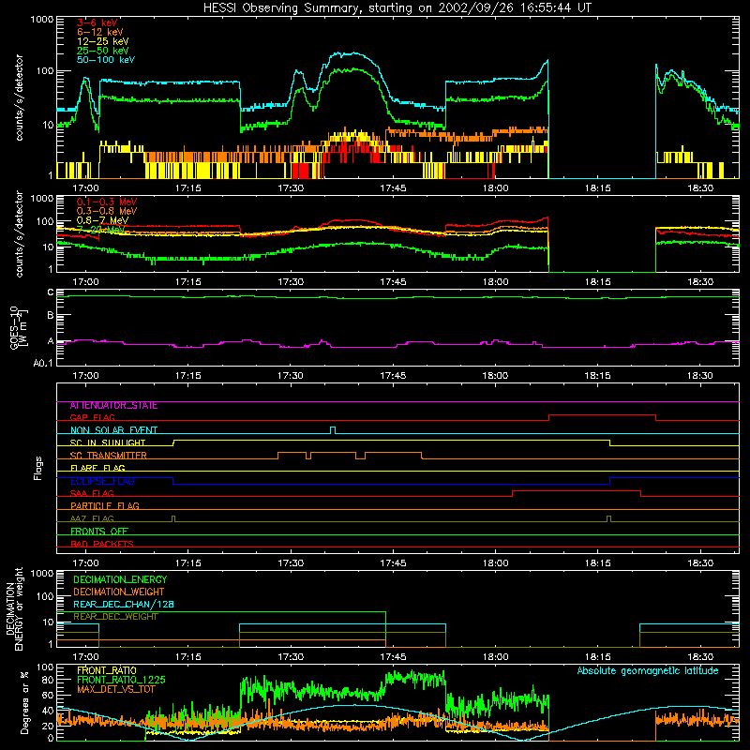Click the DECIMATION_ENERGY legend label

(120, 579)
